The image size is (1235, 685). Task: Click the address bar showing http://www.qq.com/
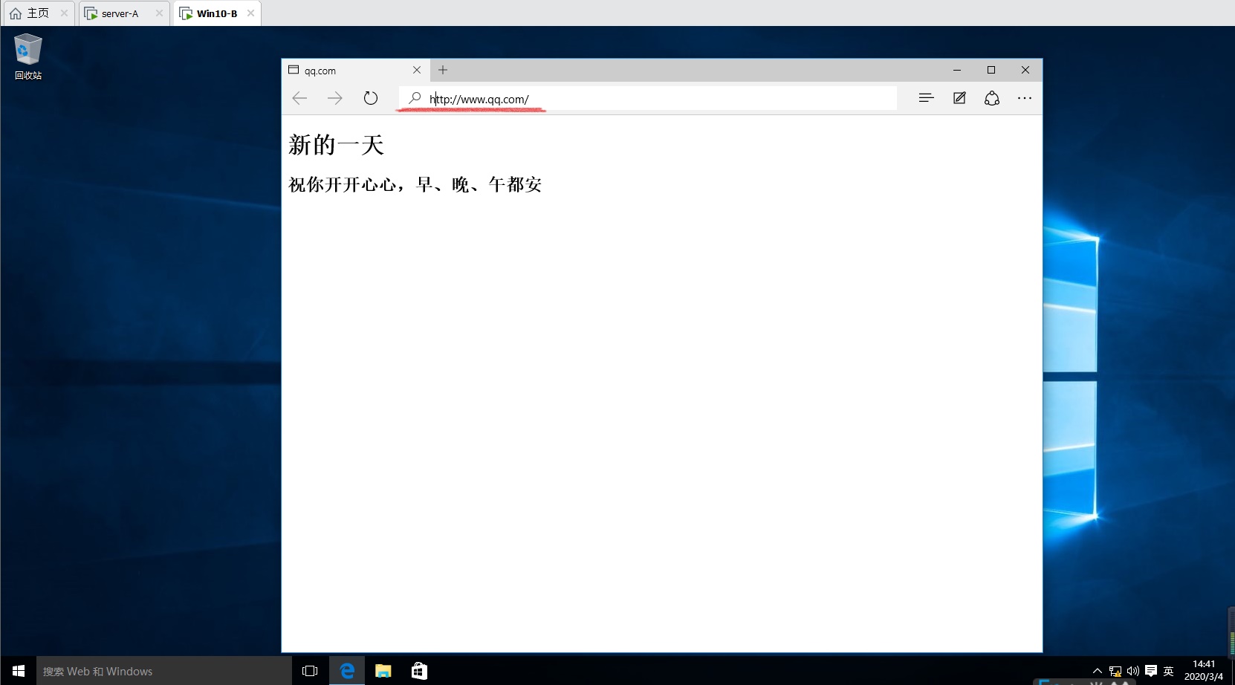[648, 99]
